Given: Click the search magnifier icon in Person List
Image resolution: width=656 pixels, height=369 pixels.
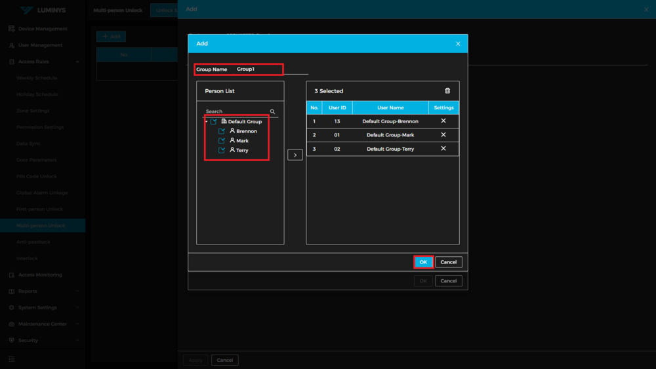Looking at the screenshot, I should (x=272, y=111).
